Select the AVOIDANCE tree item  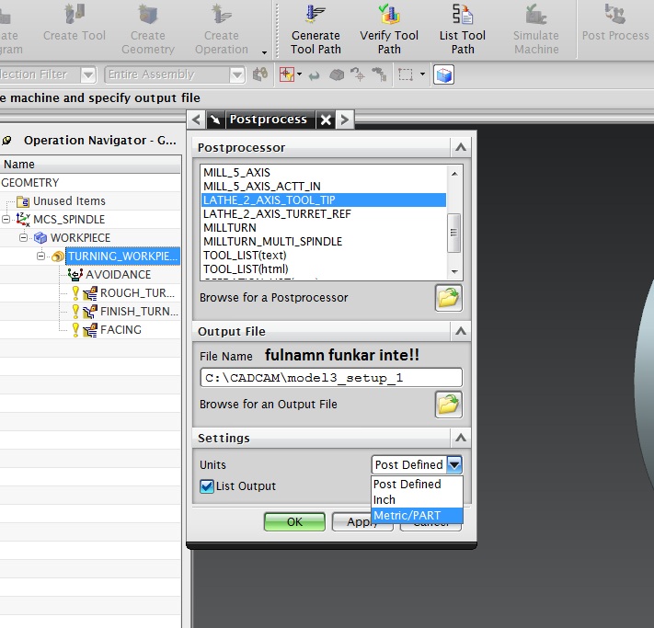119,274
